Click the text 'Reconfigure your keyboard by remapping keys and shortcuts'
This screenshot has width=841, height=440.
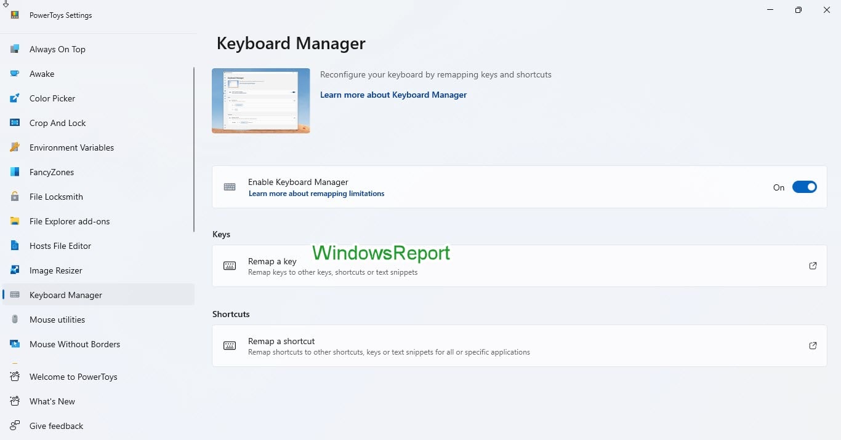point(436,74)
